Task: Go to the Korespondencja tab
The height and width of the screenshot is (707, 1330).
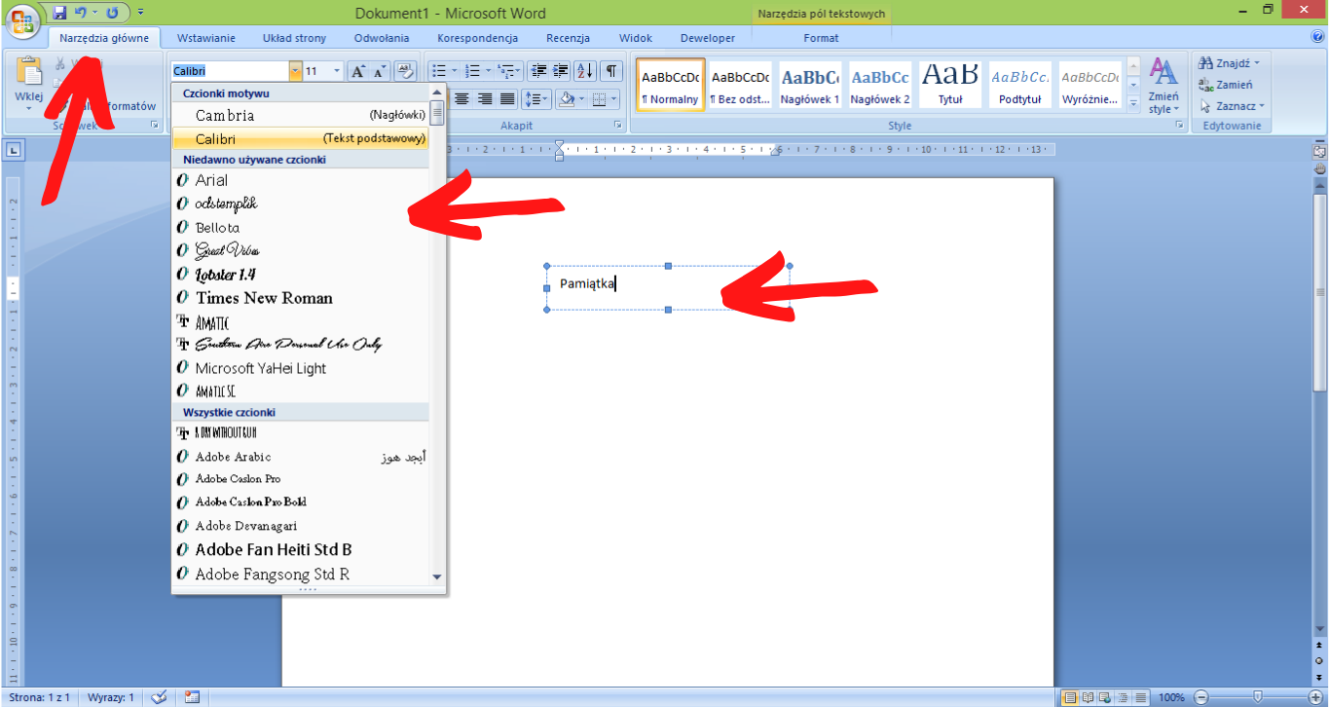Action: (x=477, y=38)
